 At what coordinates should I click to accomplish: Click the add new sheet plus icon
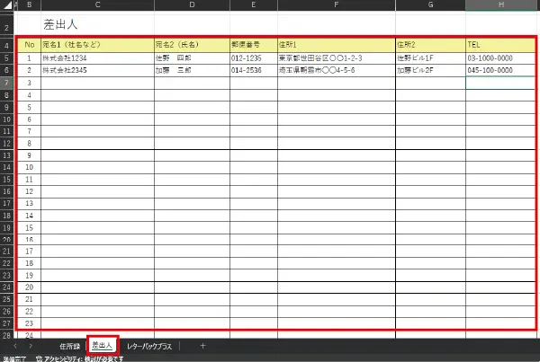point(202,346)
